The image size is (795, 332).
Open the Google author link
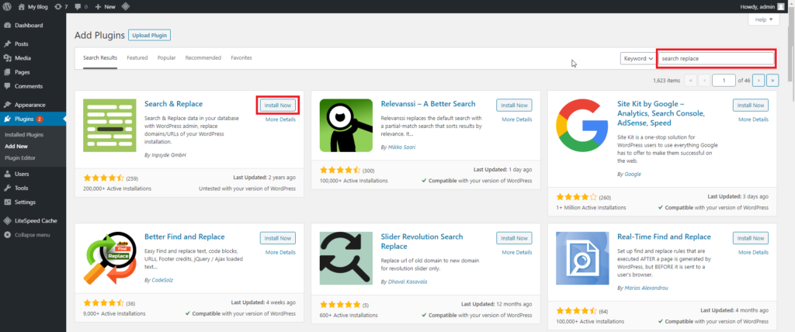[633, 174]
